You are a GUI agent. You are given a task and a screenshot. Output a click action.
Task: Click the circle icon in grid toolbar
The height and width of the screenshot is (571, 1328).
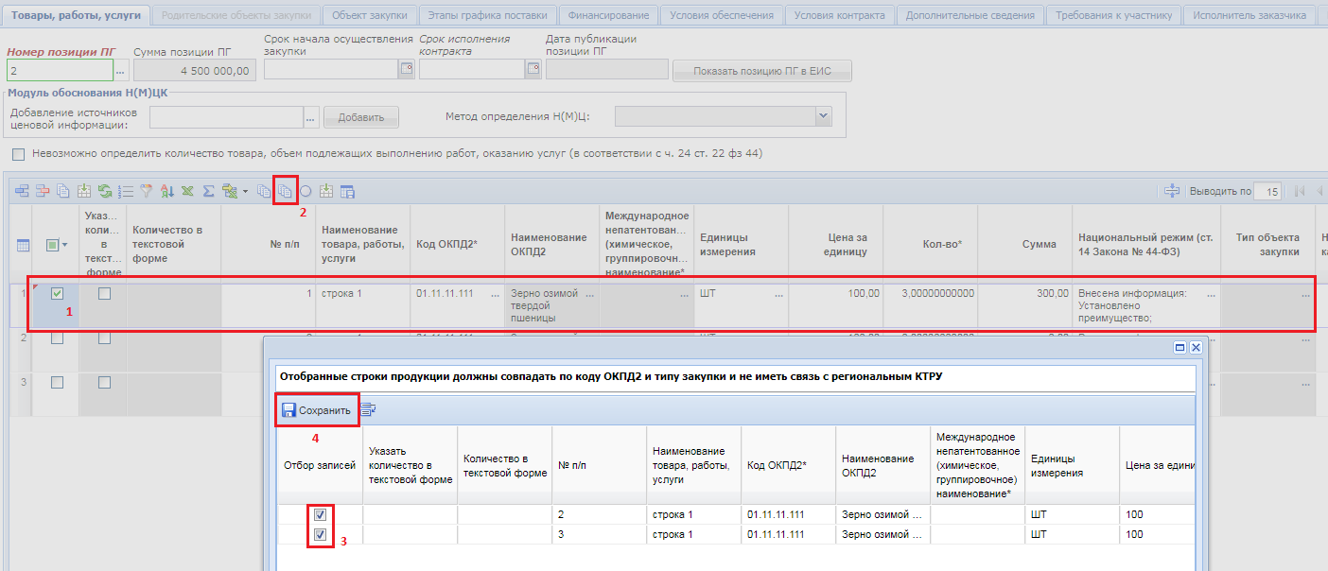pos(306,192)
